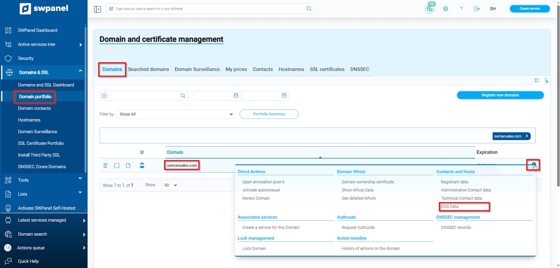560x268 pixels.
Task: Click the Register new domains button
Action: [x=500, y=95]
